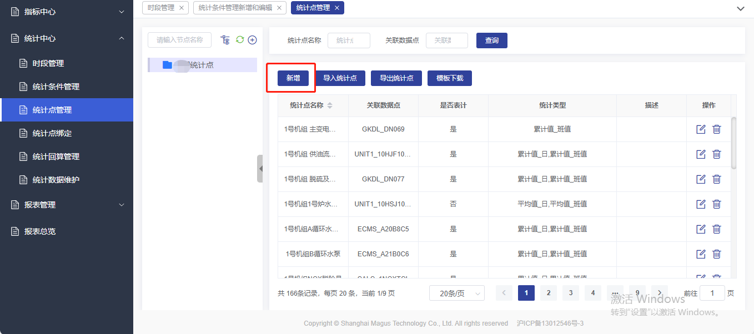This screenshot has width=754, height=334.
Task: Collapse the left tree panel handle
Action: (x=260, y=169)
